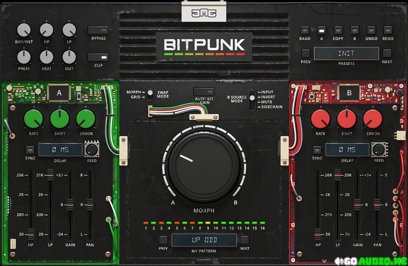The height and width of the screenshot is (266, 408).
Task: Click the red ERROR knob in panel B
Action: point(373,119)
